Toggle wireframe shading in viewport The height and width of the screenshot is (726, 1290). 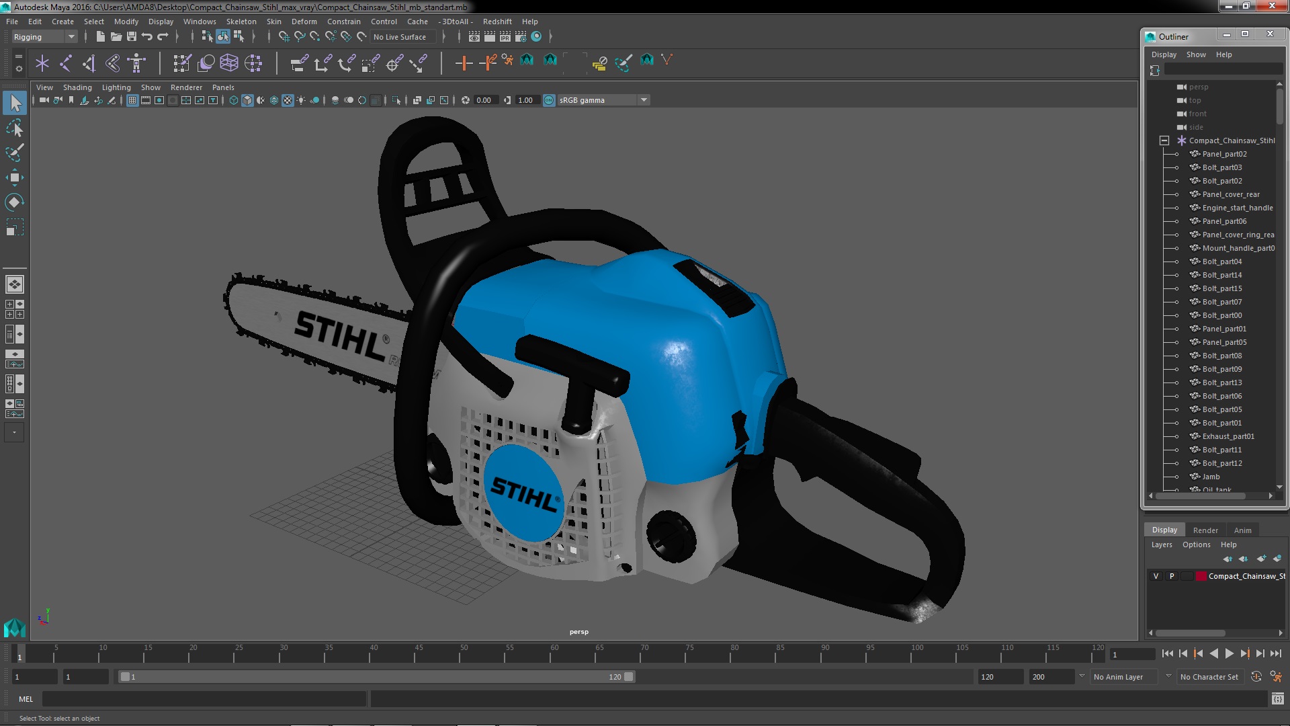coord(234,100)
